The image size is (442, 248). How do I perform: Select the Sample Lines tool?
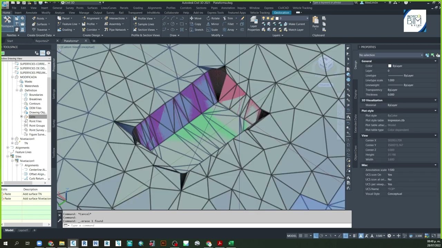143,24
